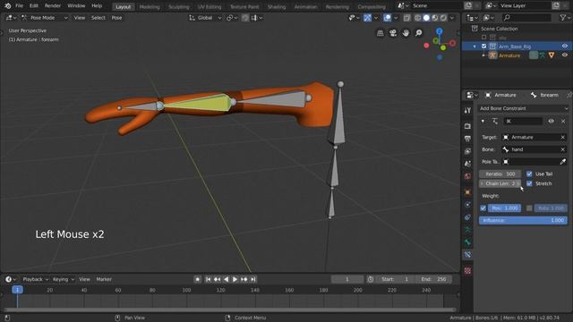The image size is (573, 322).
Task: Open the Output properties tab icon
Action: pos(467,139)
